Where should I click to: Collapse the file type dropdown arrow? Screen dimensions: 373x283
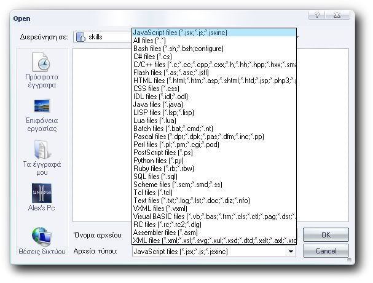click(x=291, y=252)
